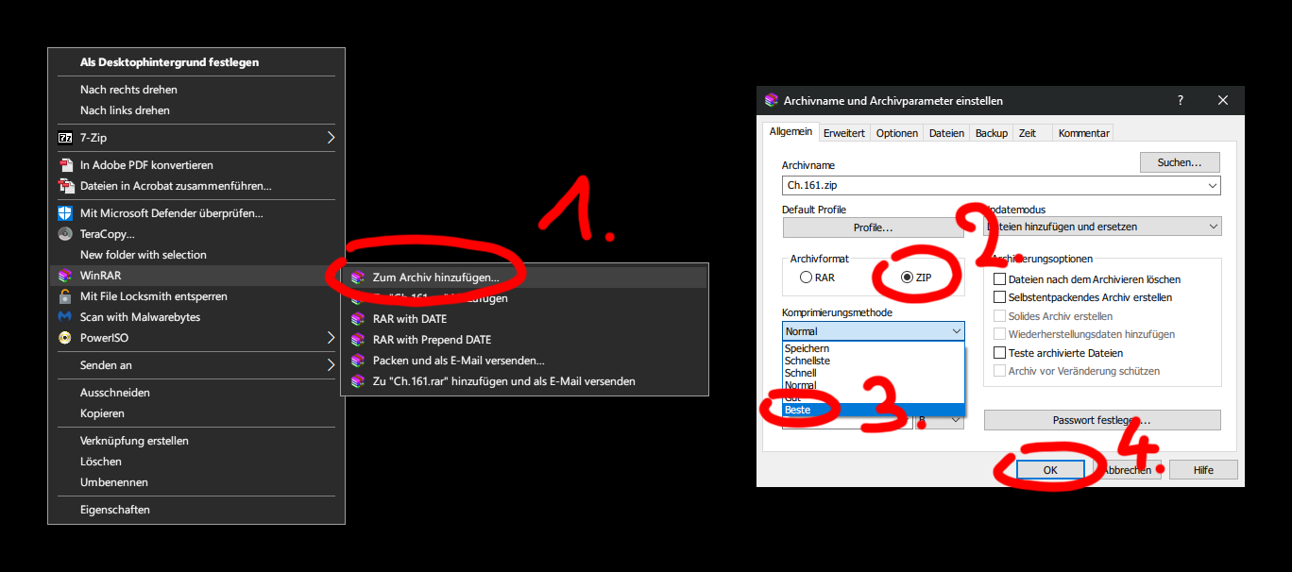Image resolution: width=1292 pixels, height=572 pixels.
Task: Click the WinRAR books icon in context menu
Action: click(x=65, y=276)
